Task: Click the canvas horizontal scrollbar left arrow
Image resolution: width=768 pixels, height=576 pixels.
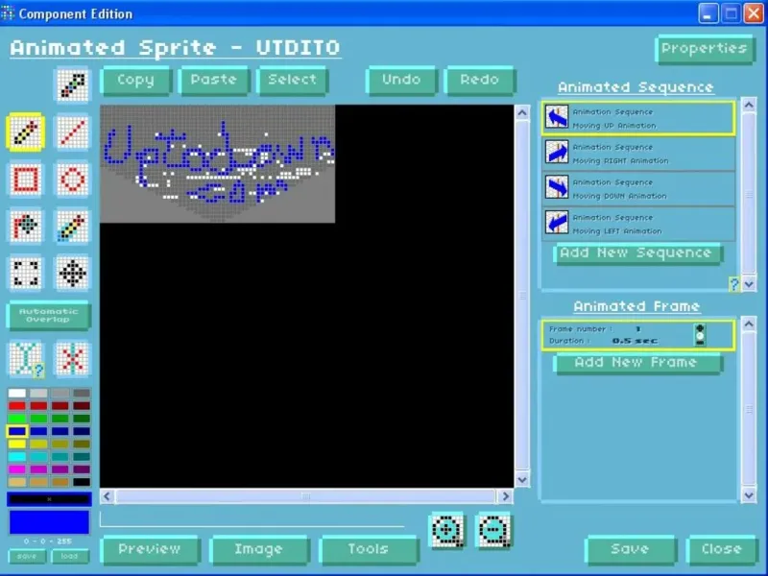Action: tap(108, 496)
